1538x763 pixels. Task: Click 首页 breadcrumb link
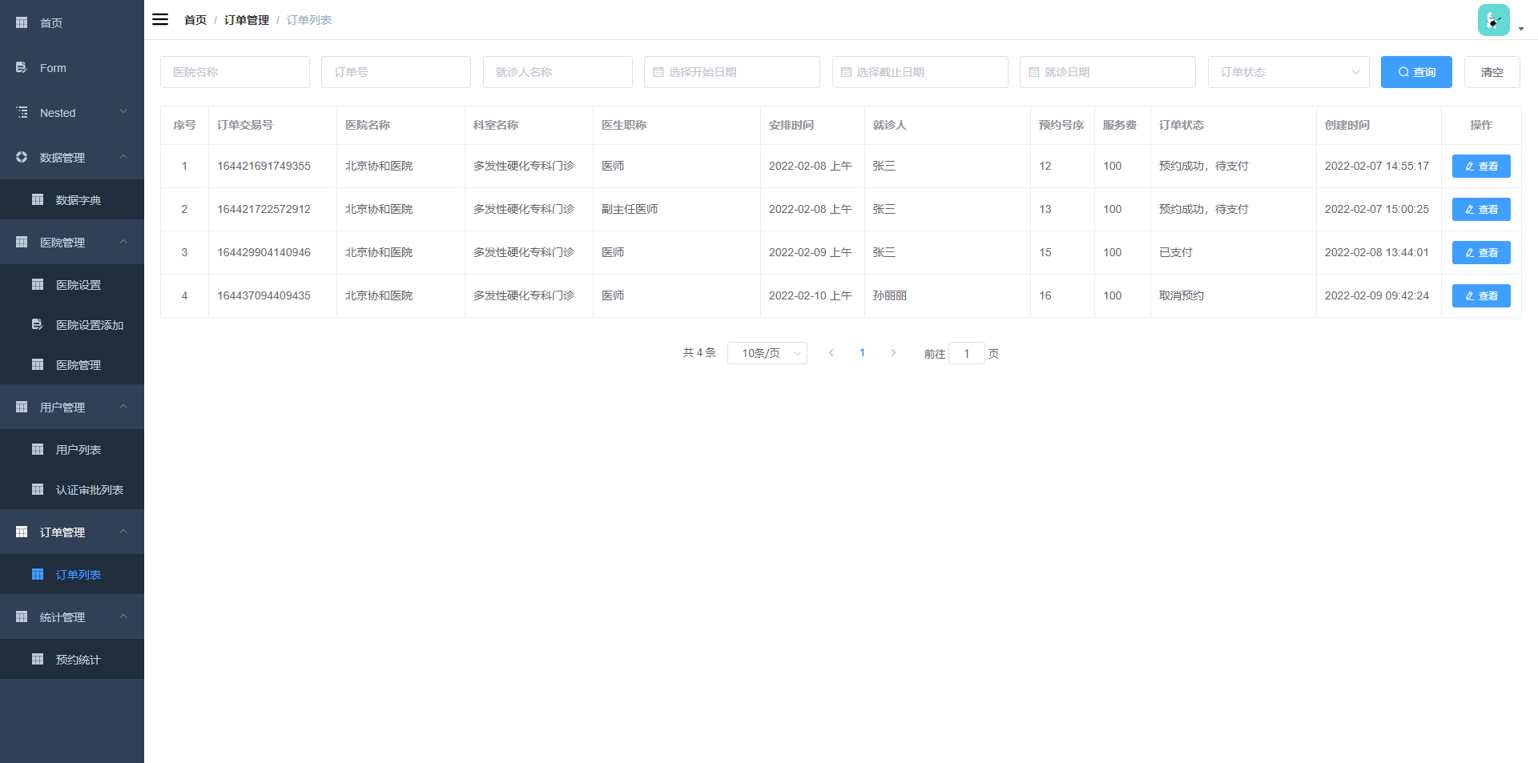[195, 20]
